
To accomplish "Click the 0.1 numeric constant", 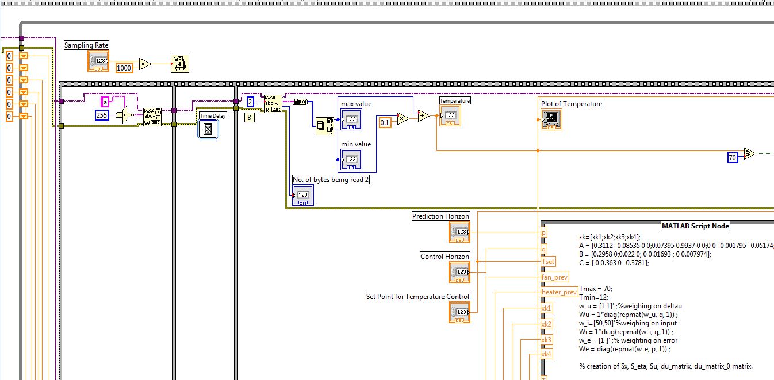I will (x=385, y=122).
